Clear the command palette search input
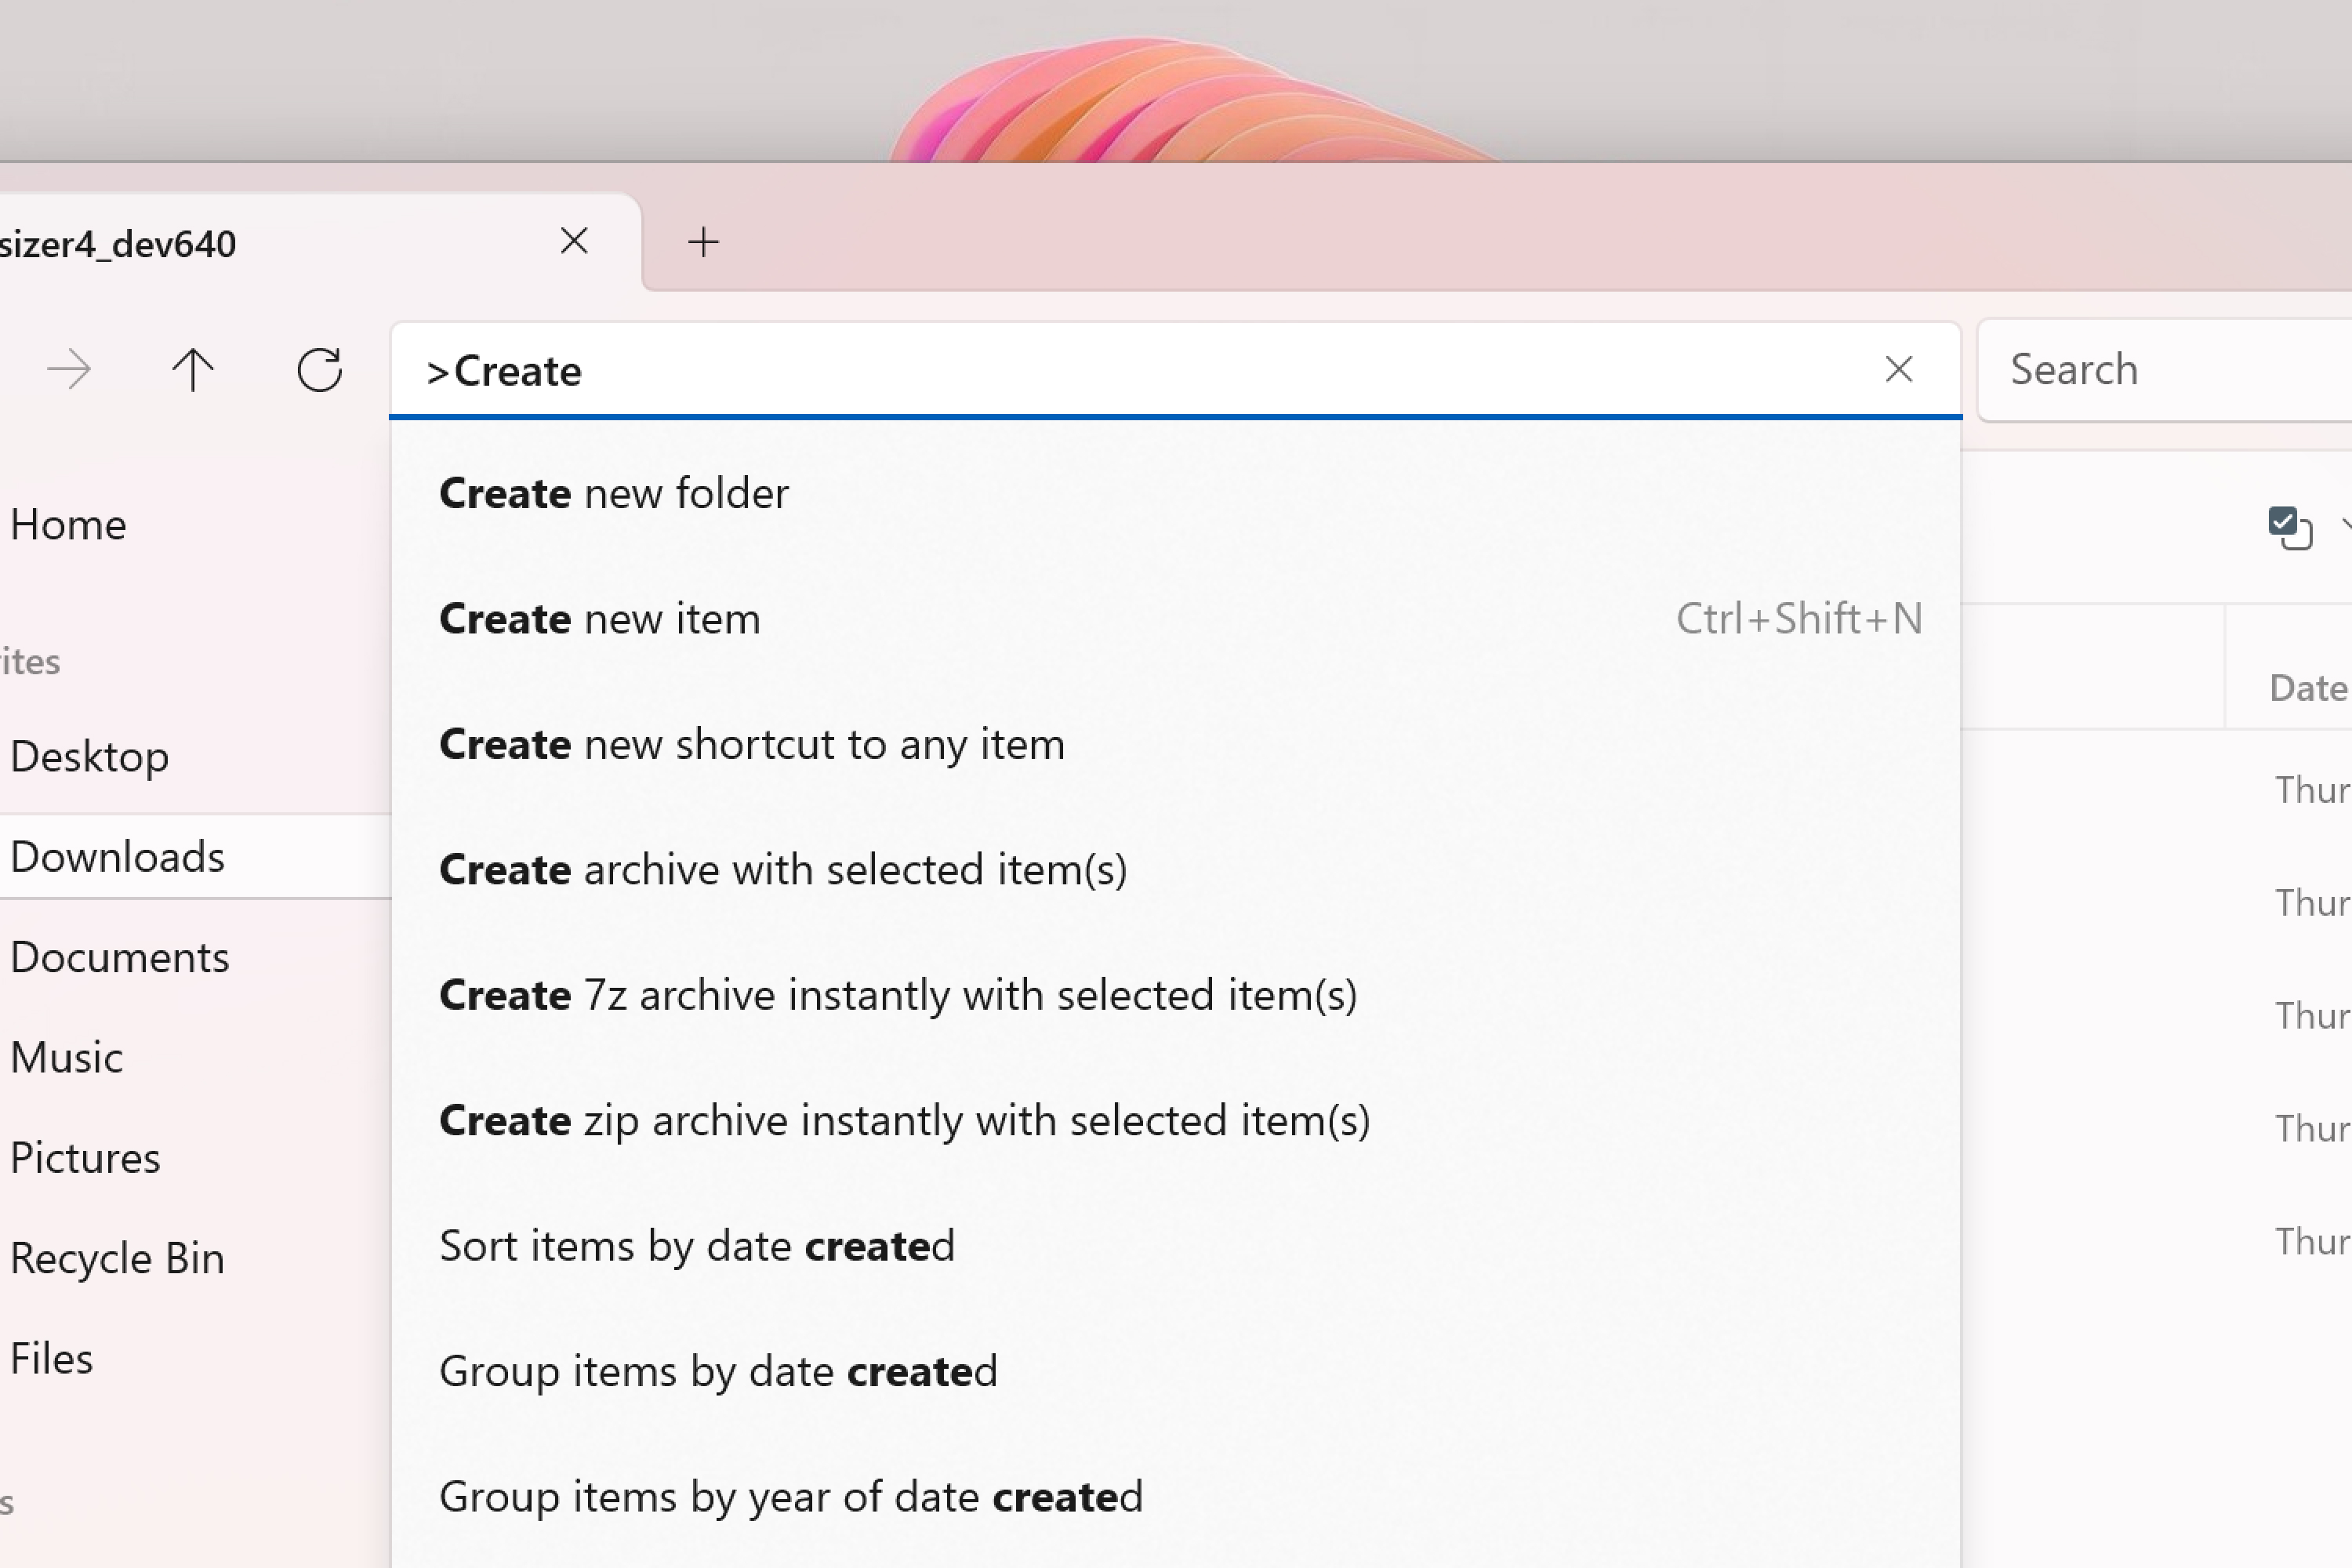 point(1897,371)
